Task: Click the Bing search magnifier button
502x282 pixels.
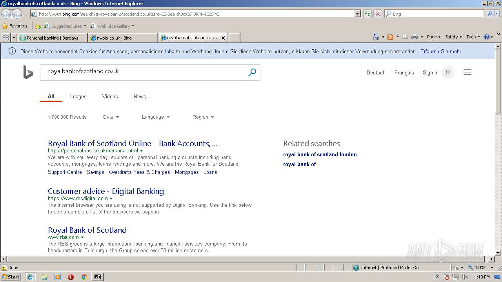Action: pyautogui.click(x=252, y=72)
